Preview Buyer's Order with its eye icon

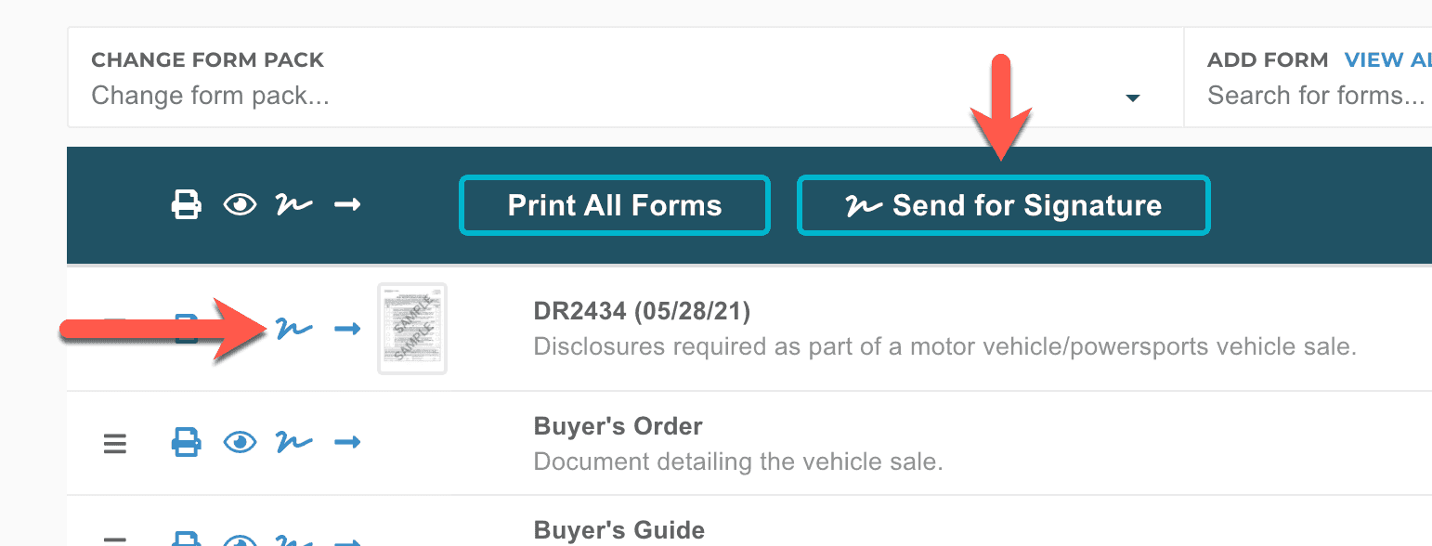click(241, 443)
